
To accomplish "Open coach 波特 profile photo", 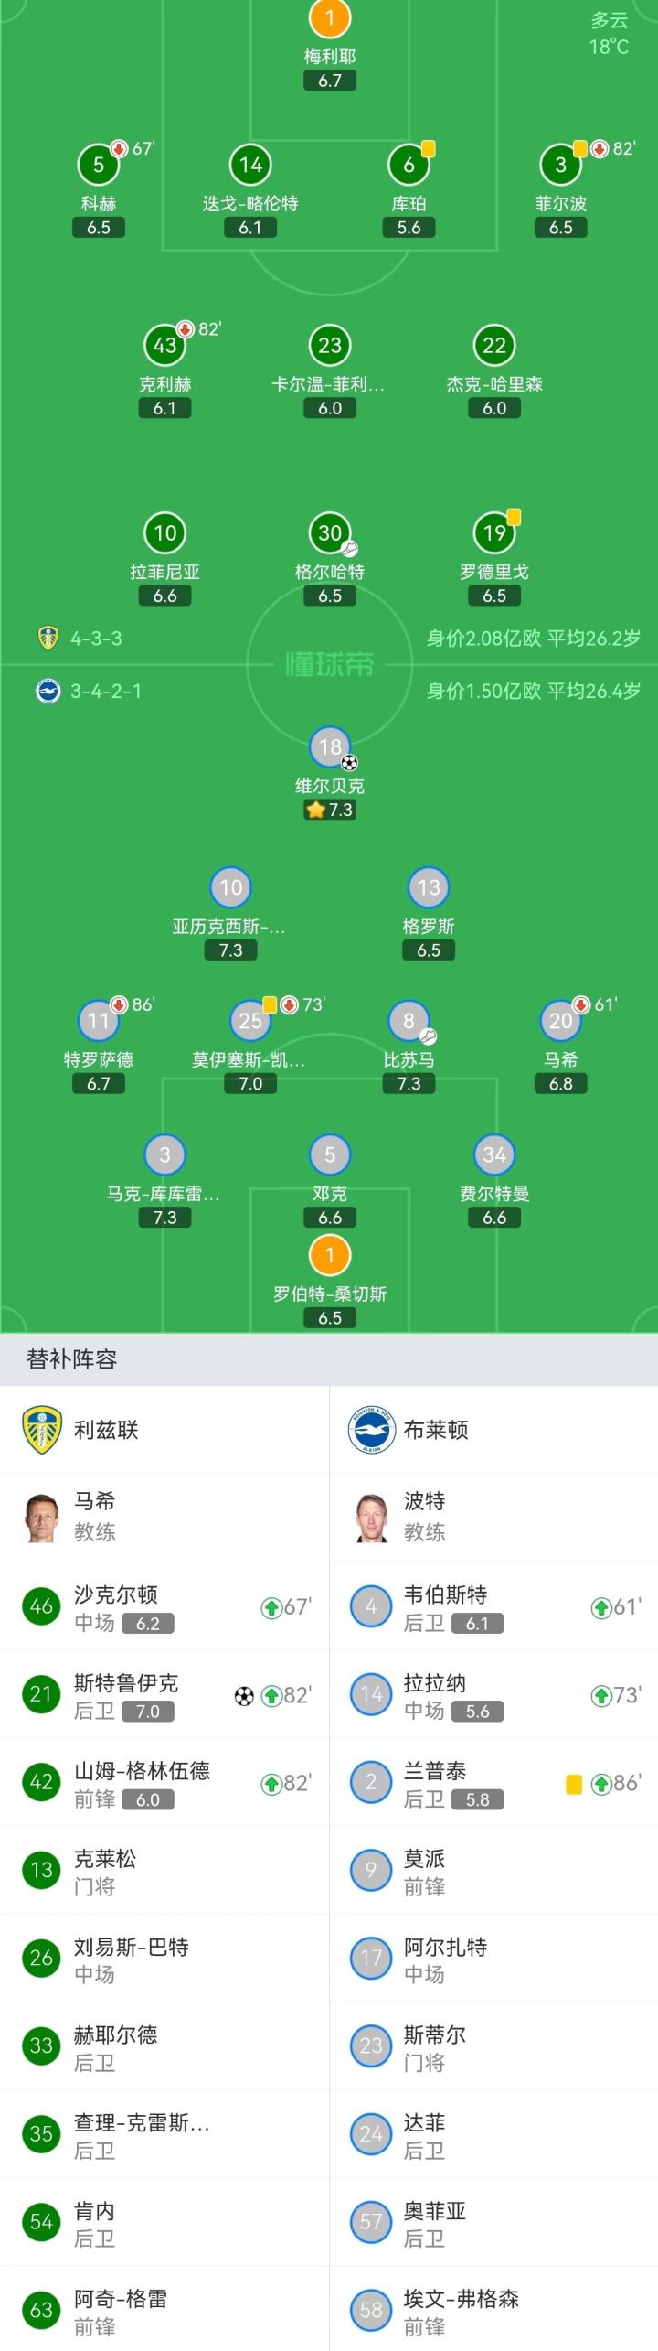I will click(371, 1518).
